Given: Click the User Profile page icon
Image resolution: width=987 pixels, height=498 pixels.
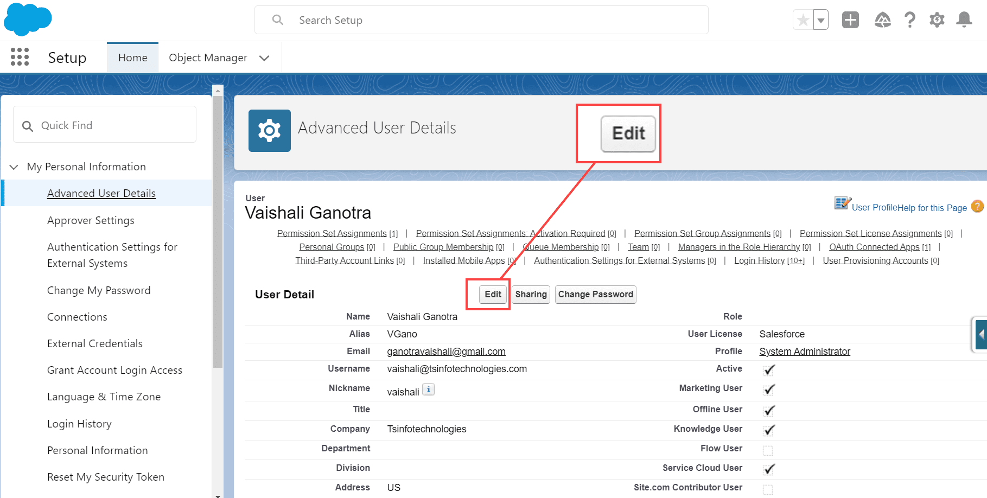Looking at the screenshot, I should (843, 203).
